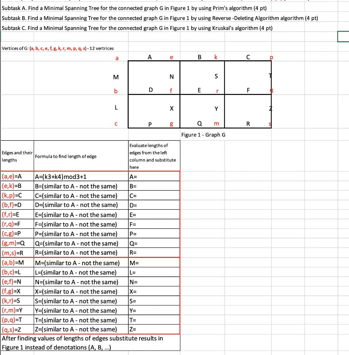Select the cell '(f,r)=E'

click(x=17, y=214)
